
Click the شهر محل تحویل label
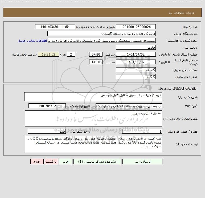pyautogui.click(x=186, y=77)
